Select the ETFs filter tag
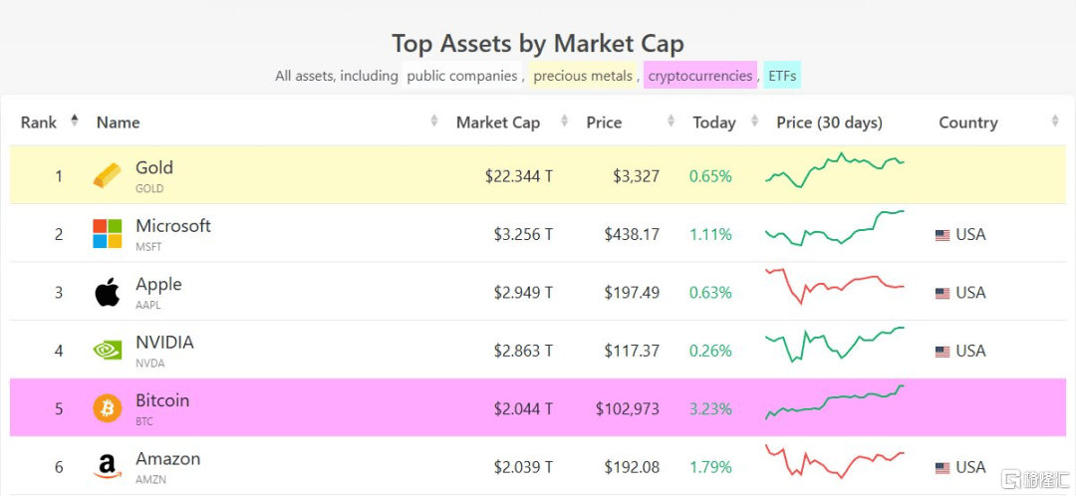Screen dimensions: 1076x496 click(x=782, y=76)
